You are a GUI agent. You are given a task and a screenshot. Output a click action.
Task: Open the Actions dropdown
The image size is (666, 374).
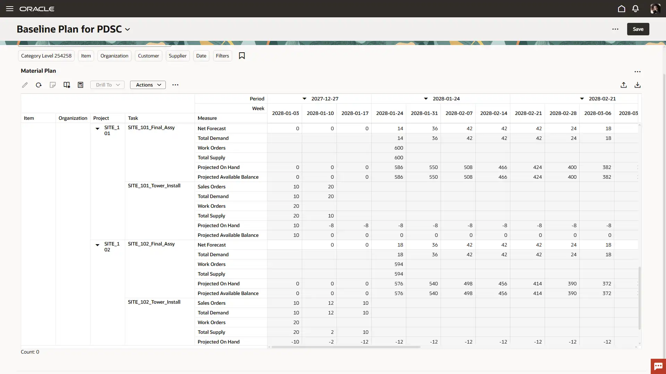148,85
